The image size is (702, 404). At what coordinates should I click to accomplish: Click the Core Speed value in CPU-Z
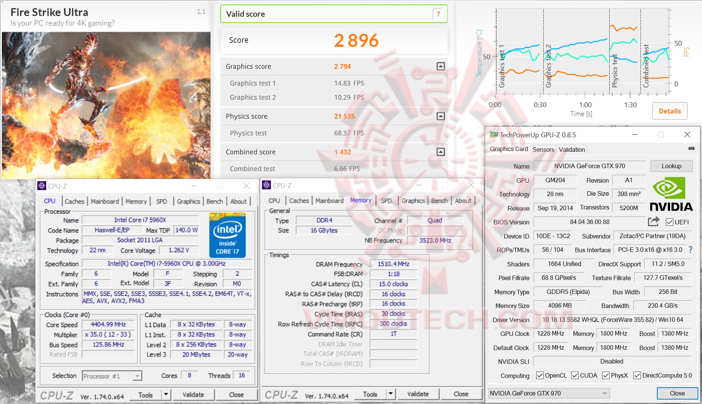108,324
